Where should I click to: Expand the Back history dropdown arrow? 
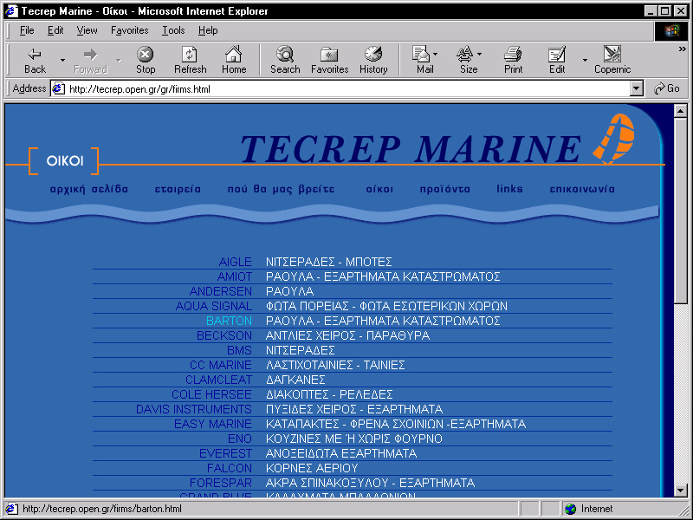62,60
